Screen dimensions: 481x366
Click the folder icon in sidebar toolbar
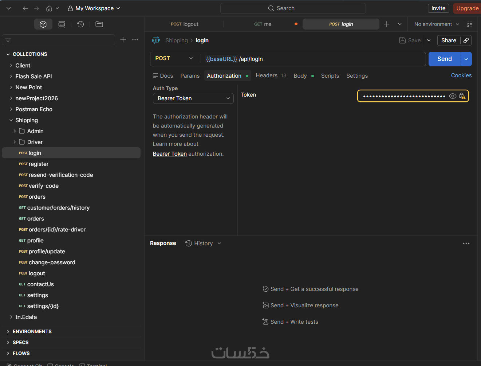(x=99, y=24)
